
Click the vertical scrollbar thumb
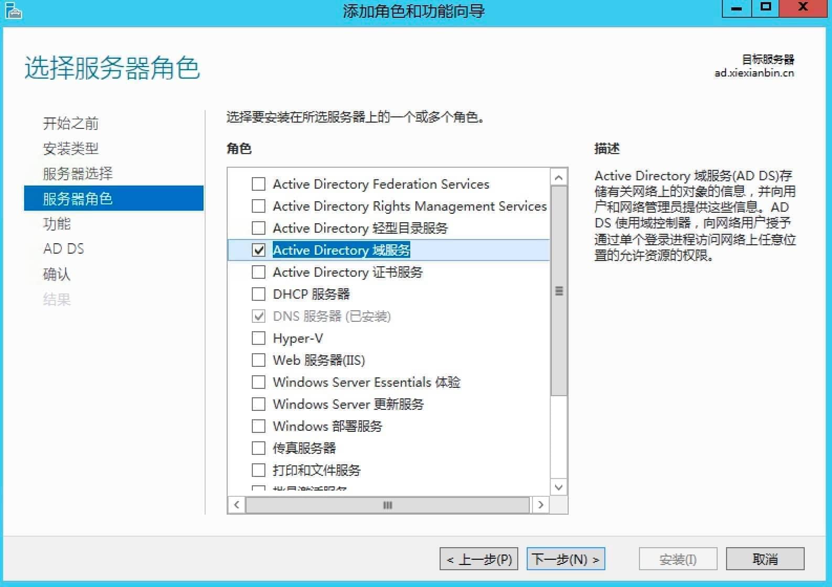point(559,291)
